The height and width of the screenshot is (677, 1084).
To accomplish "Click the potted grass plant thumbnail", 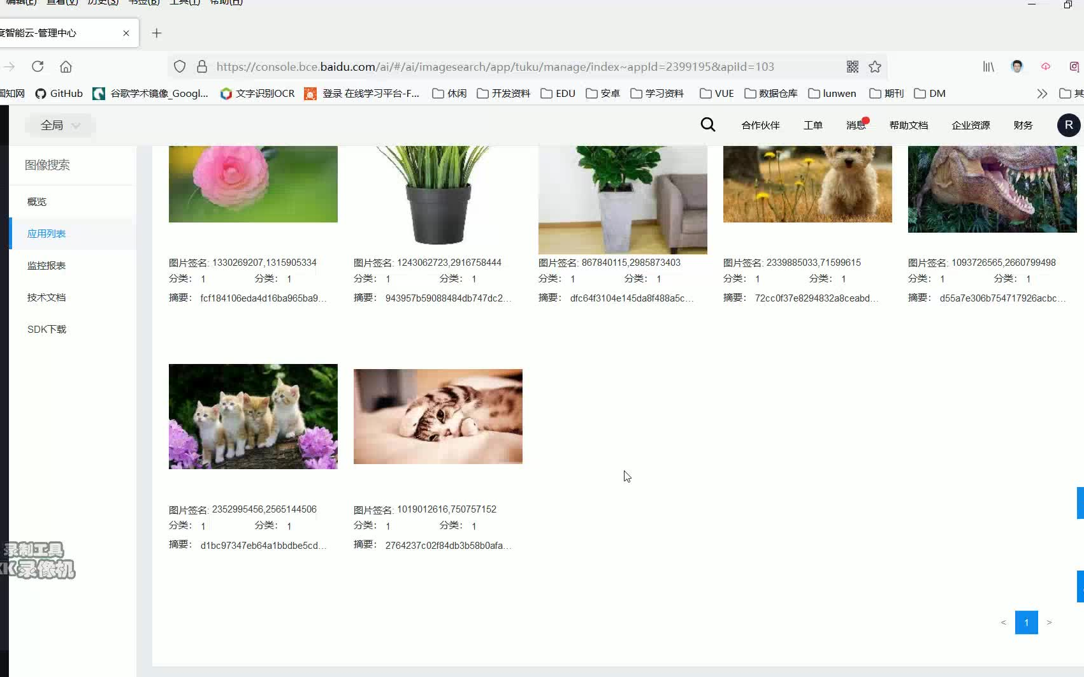I will 438,195.
